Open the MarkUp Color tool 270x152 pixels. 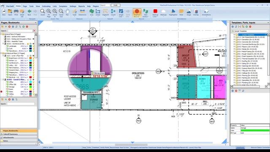click(155, 13)
